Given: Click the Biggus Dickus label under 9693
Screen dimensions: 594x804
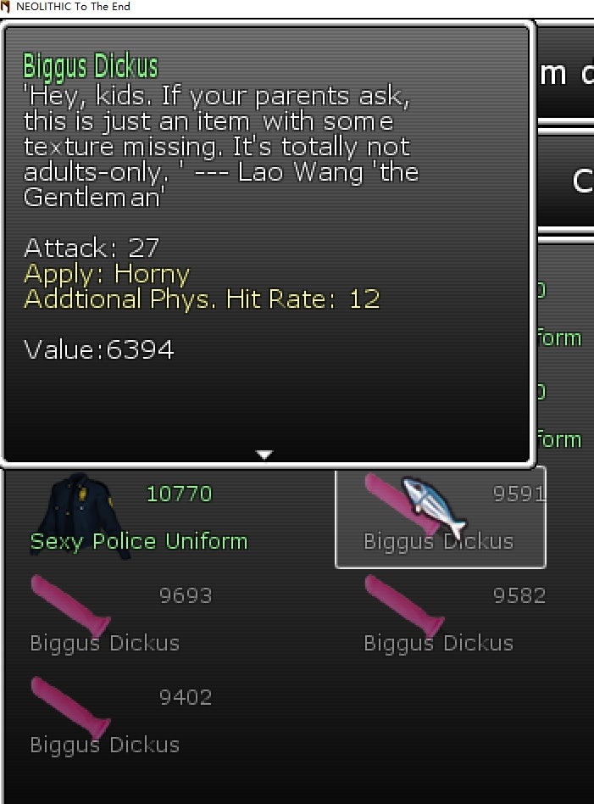Looking at the screenshot, I should click(x=104, y=644).
